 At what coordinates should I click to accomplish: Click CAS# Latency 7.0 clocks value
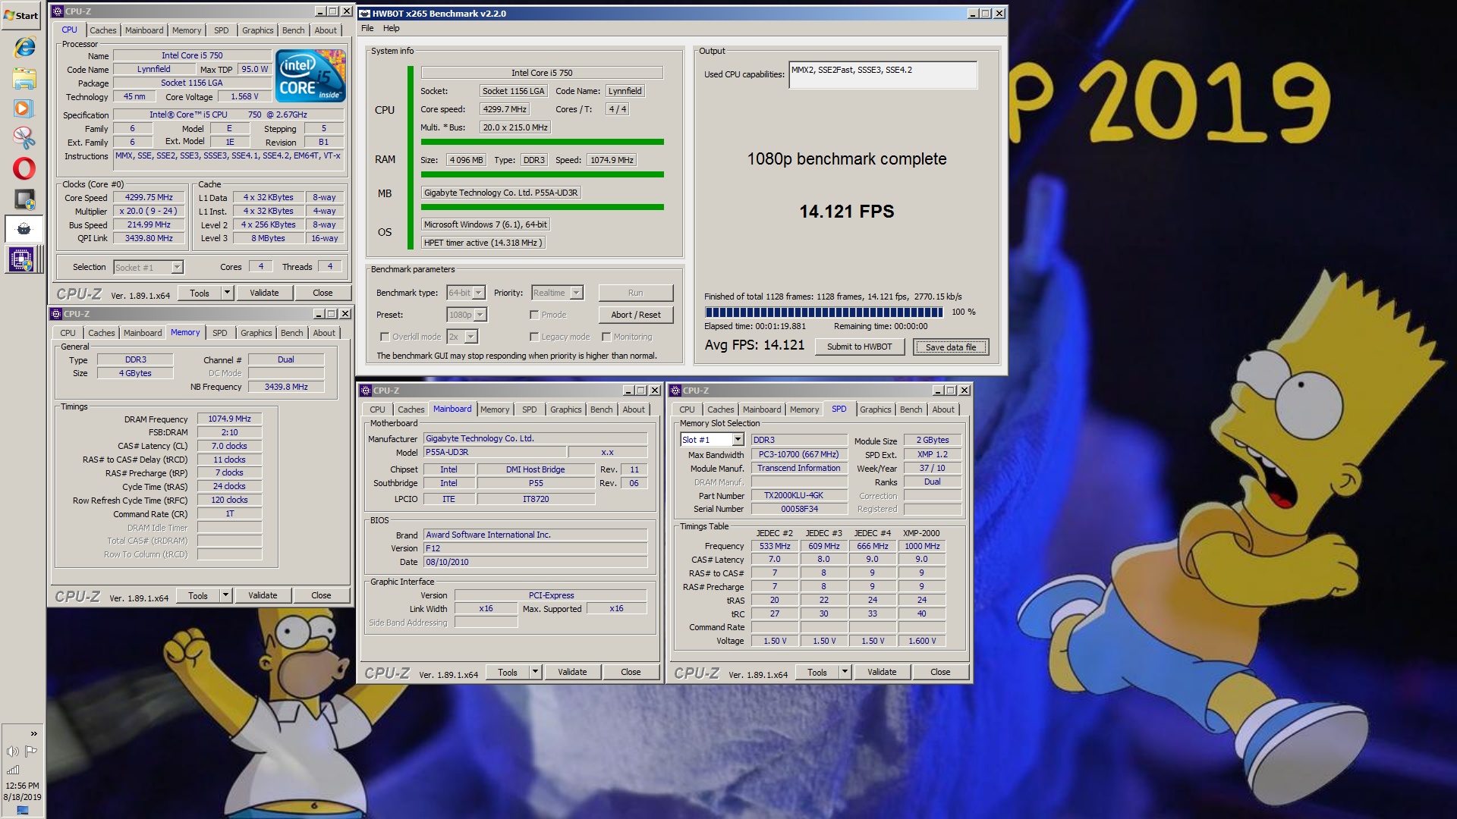[229, 446]
